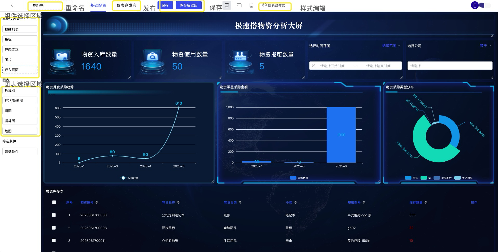Open the 选择范围 time range dropdown
Screen dimensions: 498x252
391,46
